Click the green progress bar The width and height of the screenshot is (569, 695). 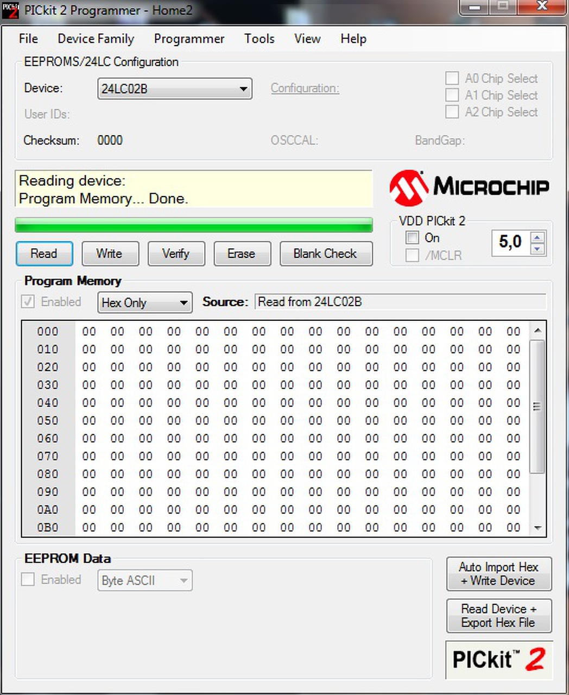tap(194, 225)
